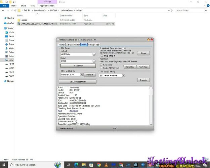Screen dimensions: 210x168
Task: Open the LibUSB folder
Action: [x=24, y=20]
